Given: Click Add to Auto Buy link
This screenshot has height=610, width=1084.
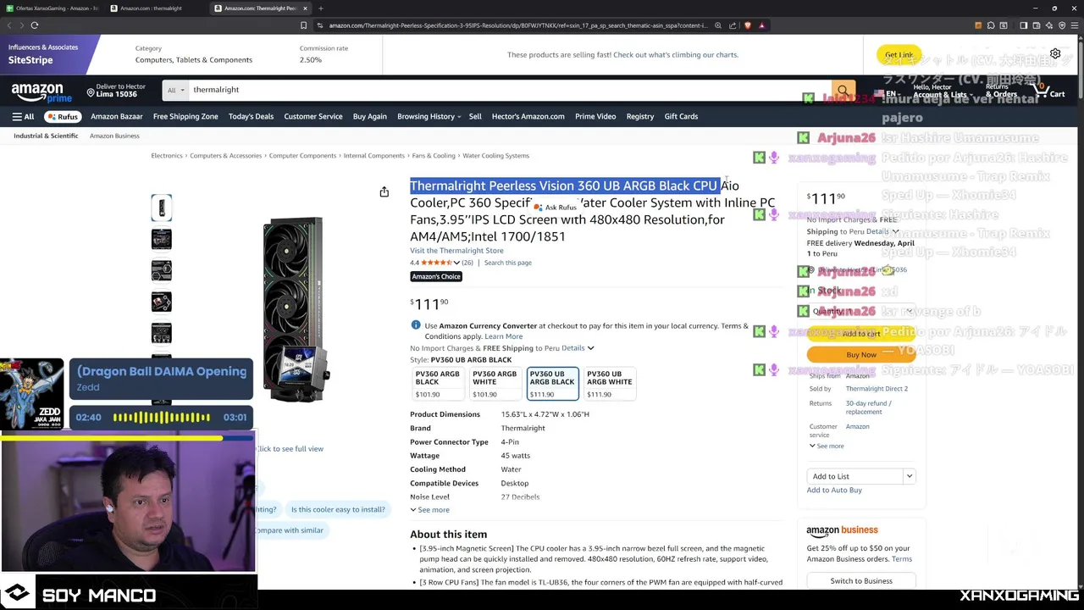Looking at the screenshot, I should (x=834, y=491).
